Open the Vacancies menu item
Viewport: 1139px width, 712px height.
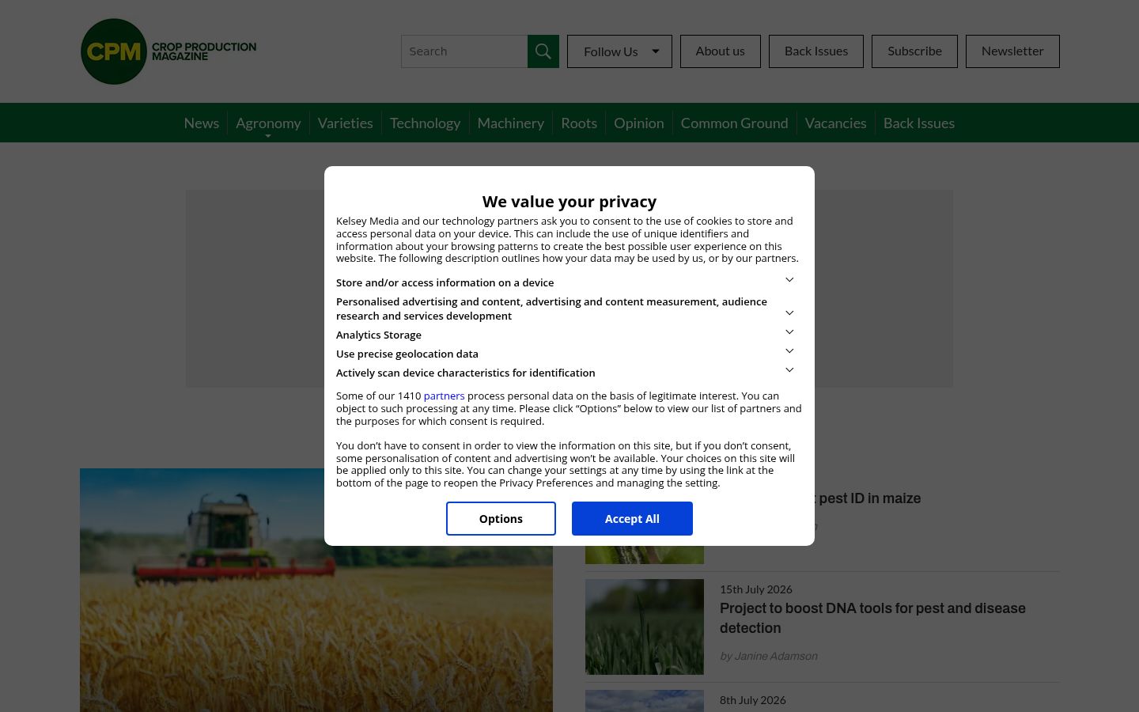click(x=836, y=123)
